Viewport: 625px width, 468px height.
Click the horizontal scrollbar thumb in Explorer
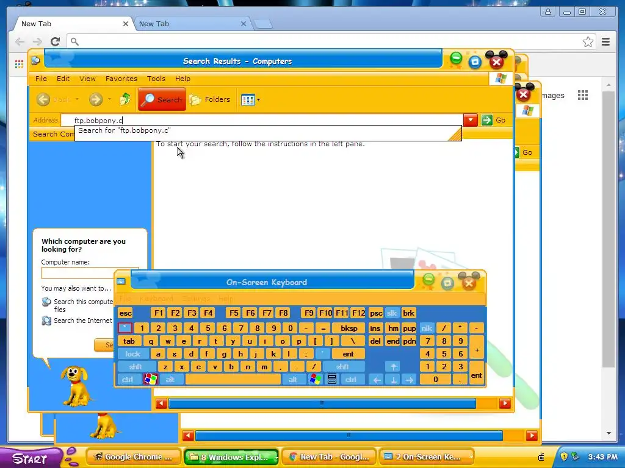[322, 403]
